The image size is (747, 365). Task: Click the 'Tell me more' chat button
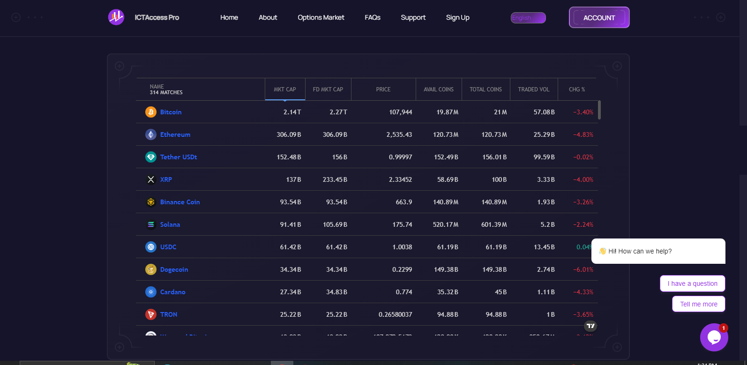[699, 304]
